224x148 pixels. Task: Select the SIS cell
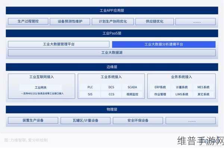coord(90,95)
